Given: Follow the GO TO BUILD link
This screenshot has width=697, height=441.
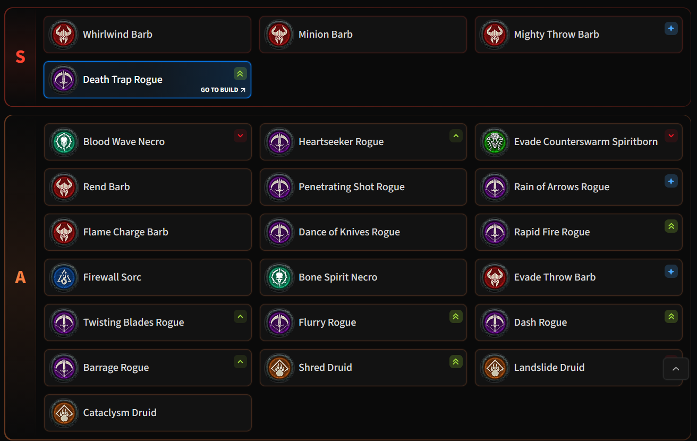Looking at the screenshot, I should tap(223, 90).
